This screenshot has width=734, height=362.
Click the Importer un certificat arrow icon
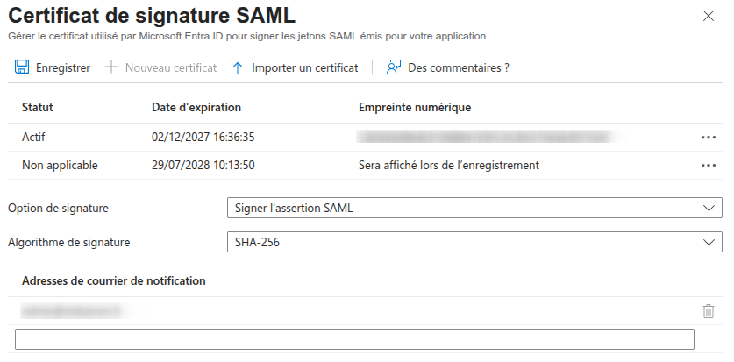[238, 67]
